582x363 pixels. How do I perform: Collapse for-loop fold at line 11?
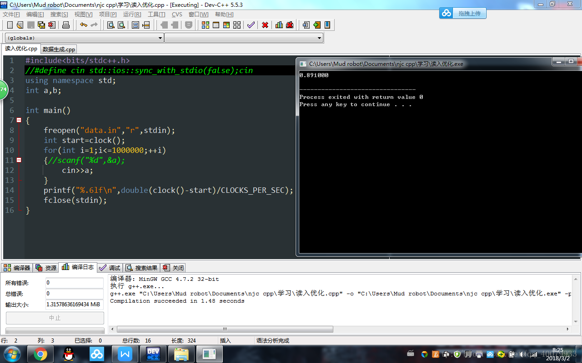(19, 160)
